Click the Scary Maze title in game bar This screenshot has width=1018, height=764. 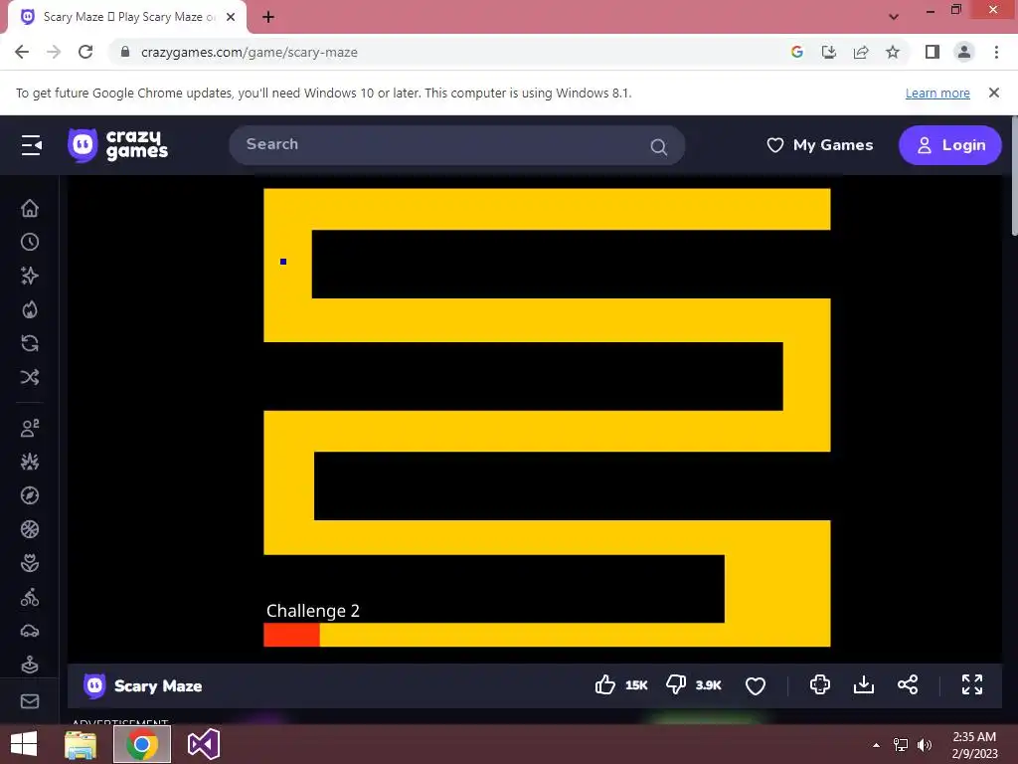point(158,686)
